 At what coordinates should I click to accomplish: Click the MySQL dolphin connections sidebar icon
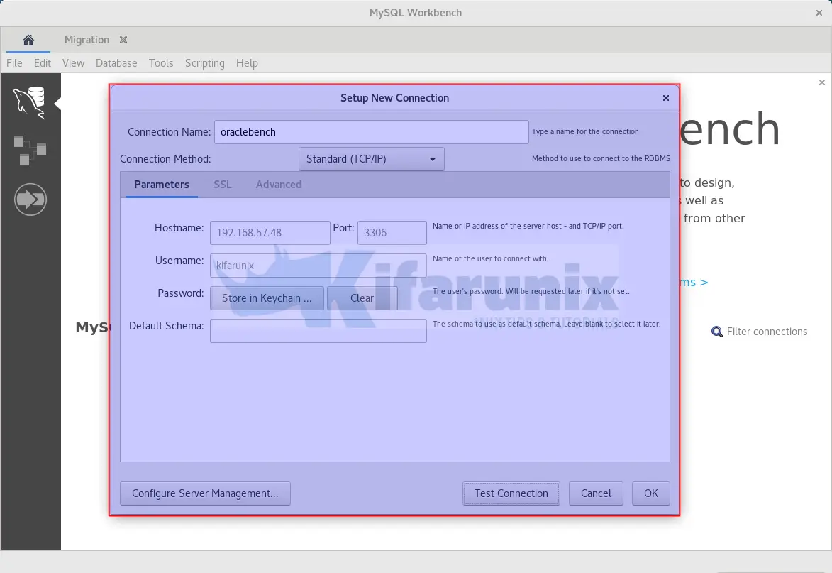30,102
